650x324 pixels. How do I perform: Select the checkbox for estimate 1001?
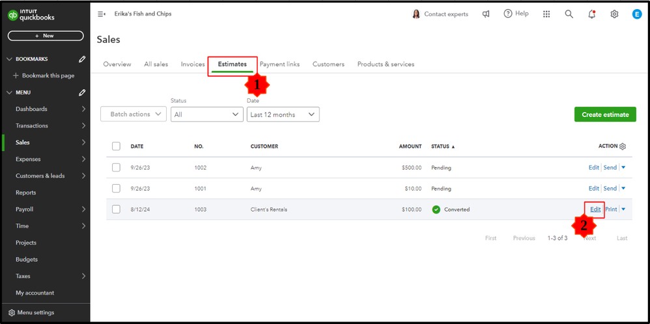coord(116,188)
